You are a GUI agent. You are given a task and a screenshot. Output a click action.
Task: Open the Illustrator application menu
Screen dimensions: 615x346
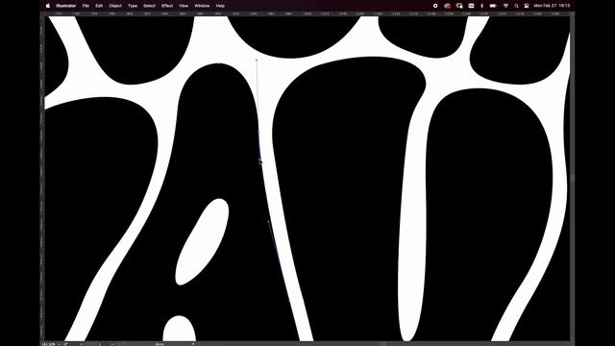(x=66, y=6)
